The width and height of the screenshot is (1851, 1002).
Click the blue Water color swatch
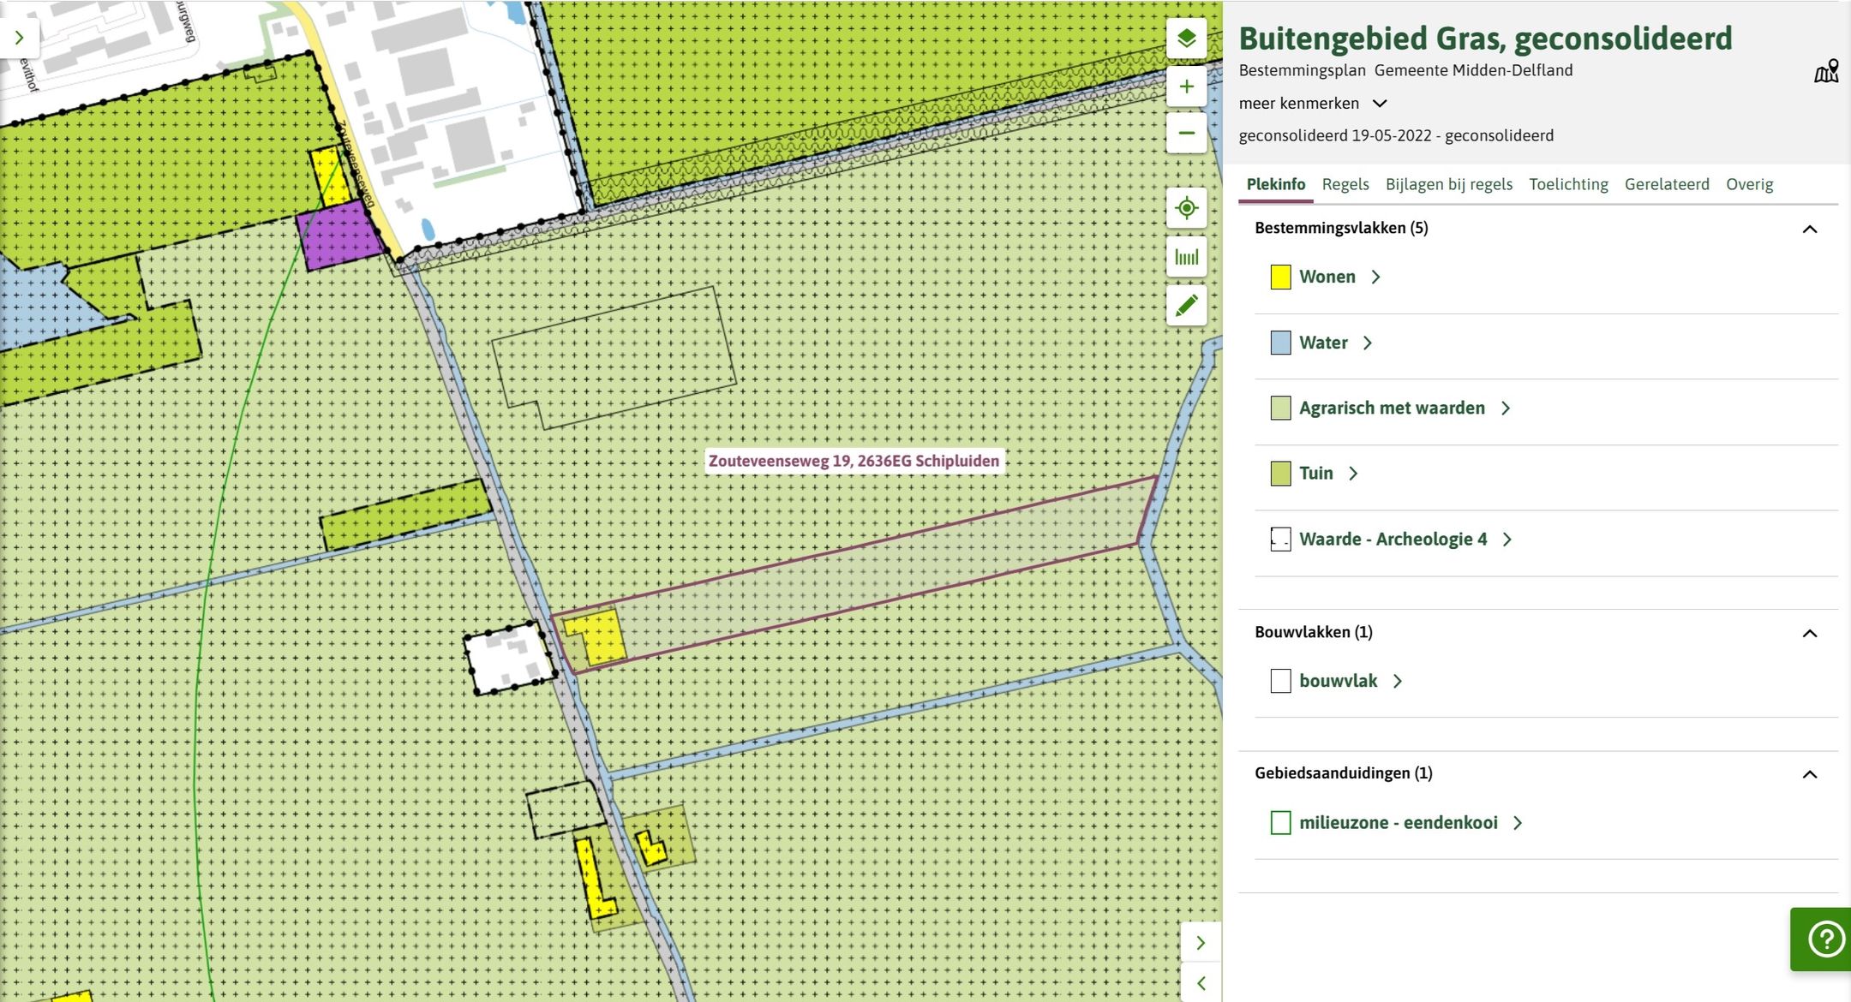tap(1280, 343)
